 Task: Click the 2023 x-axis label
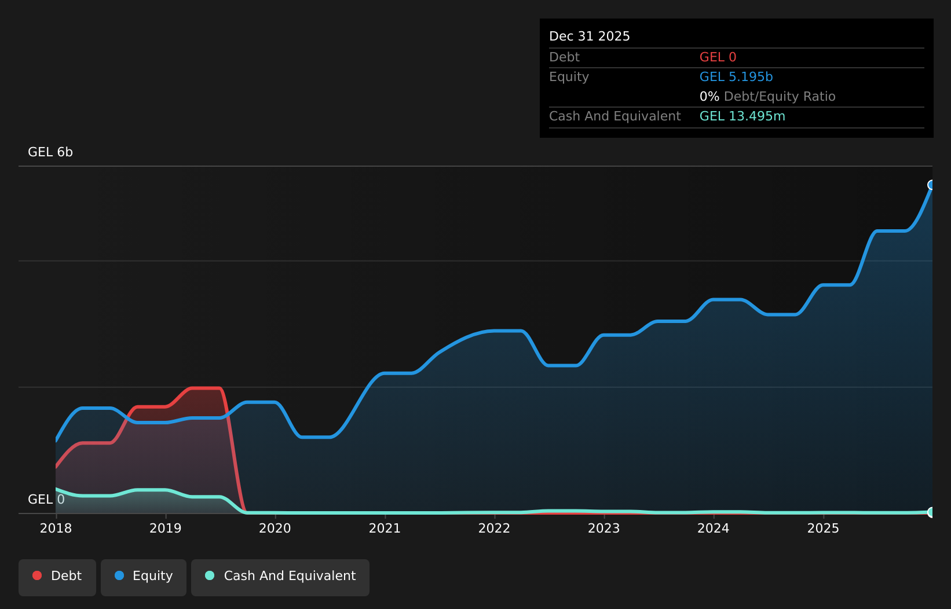[x=604, y=528]
